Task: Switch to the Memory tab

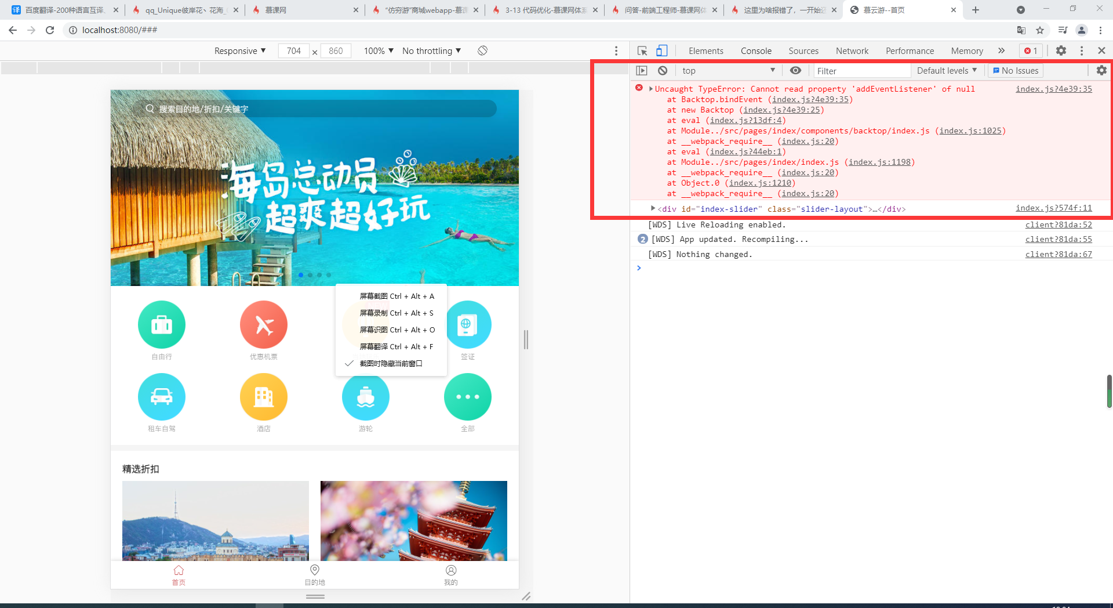Action: [x=967, y=51]
